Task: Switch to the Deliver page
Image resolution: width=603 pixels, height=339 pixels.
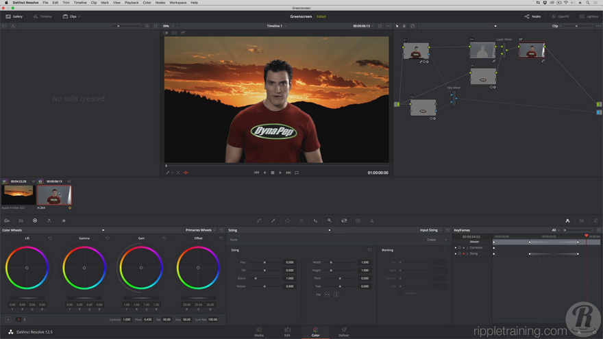Action: 344,332
